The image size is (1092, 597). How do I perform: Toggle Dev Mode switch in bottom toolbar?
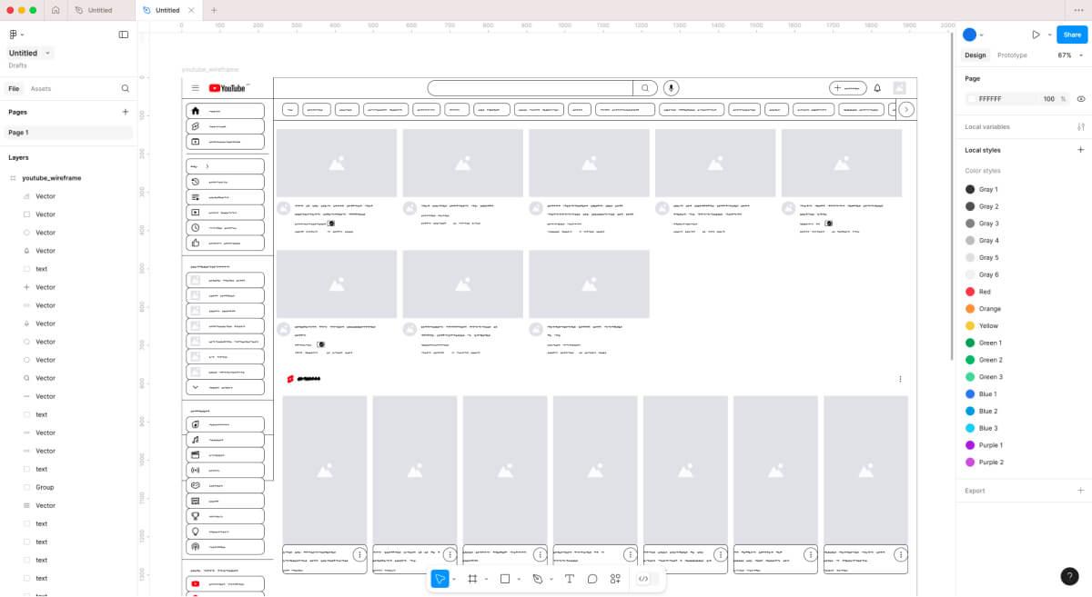point(646,579)
